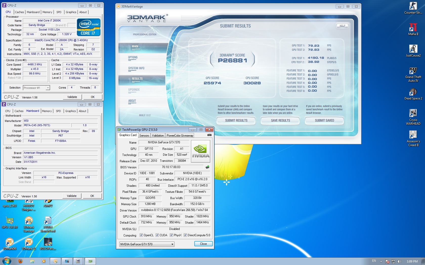Open Windows Media Player from the taskbar
Viewport: 425px width, 265px height.
(x=44, y=261)
